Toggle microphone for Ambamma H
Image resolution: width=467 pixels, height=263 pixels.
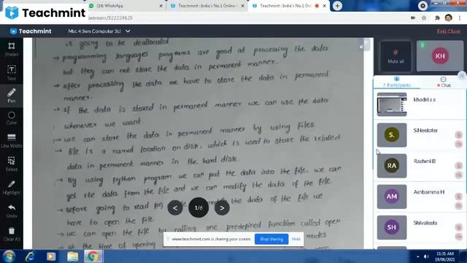pos(458,197)
